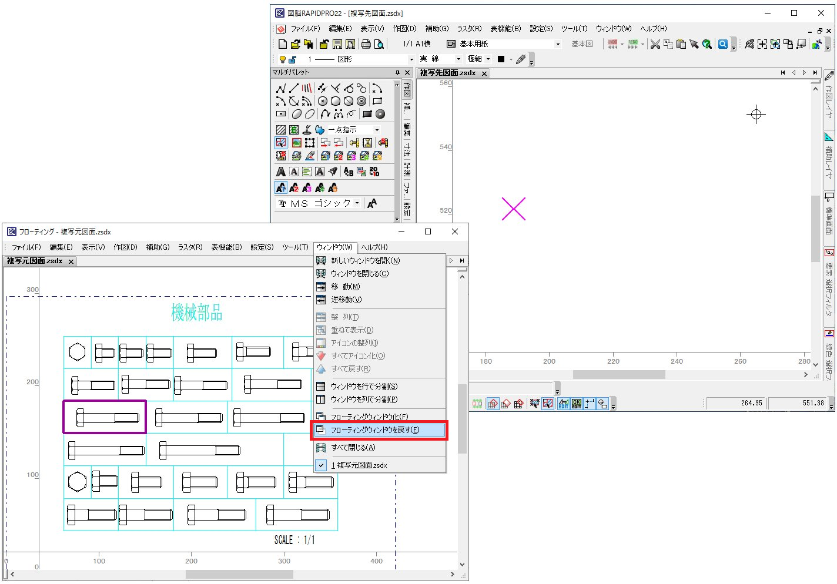Click the black line color swatch
This screenshot has width=837, height=584.
tap(501, 59)
